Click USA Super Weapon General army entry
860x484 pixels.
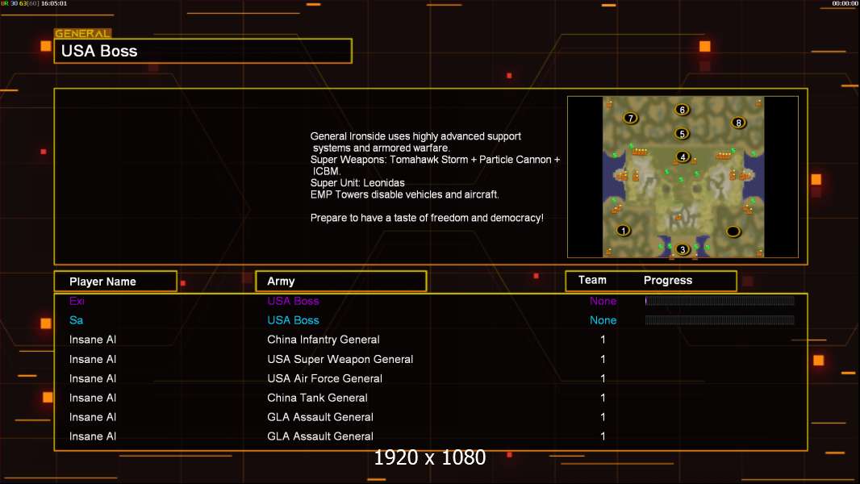[340, 359]
